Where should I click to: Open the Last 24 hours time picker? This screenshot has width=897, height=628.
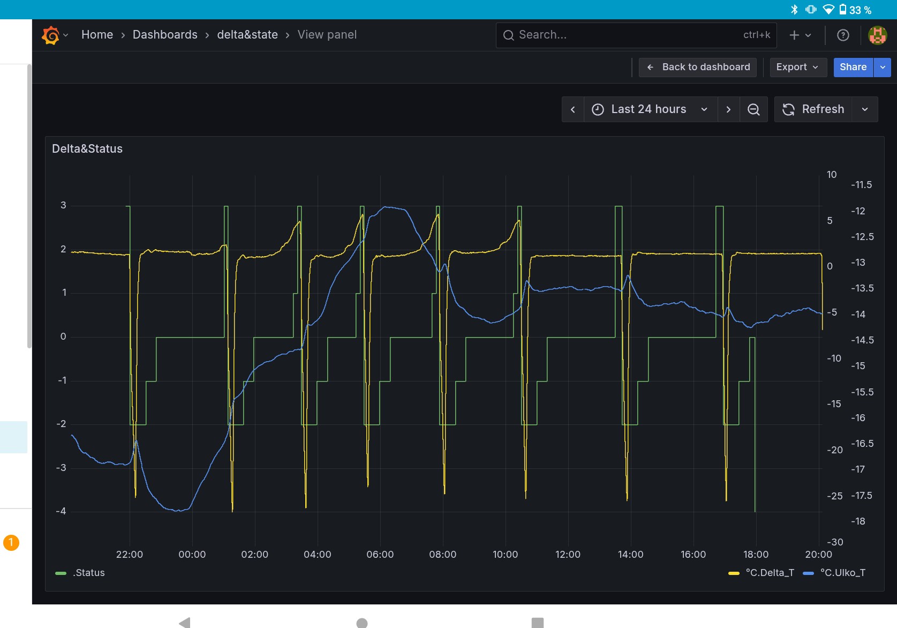tap(650, 109)
